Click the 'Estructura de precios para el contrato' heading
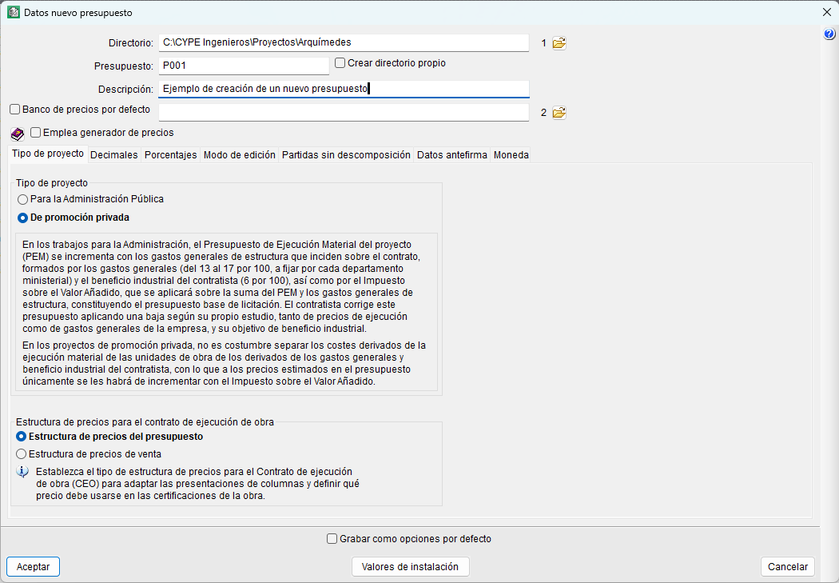 click(145, 422)
